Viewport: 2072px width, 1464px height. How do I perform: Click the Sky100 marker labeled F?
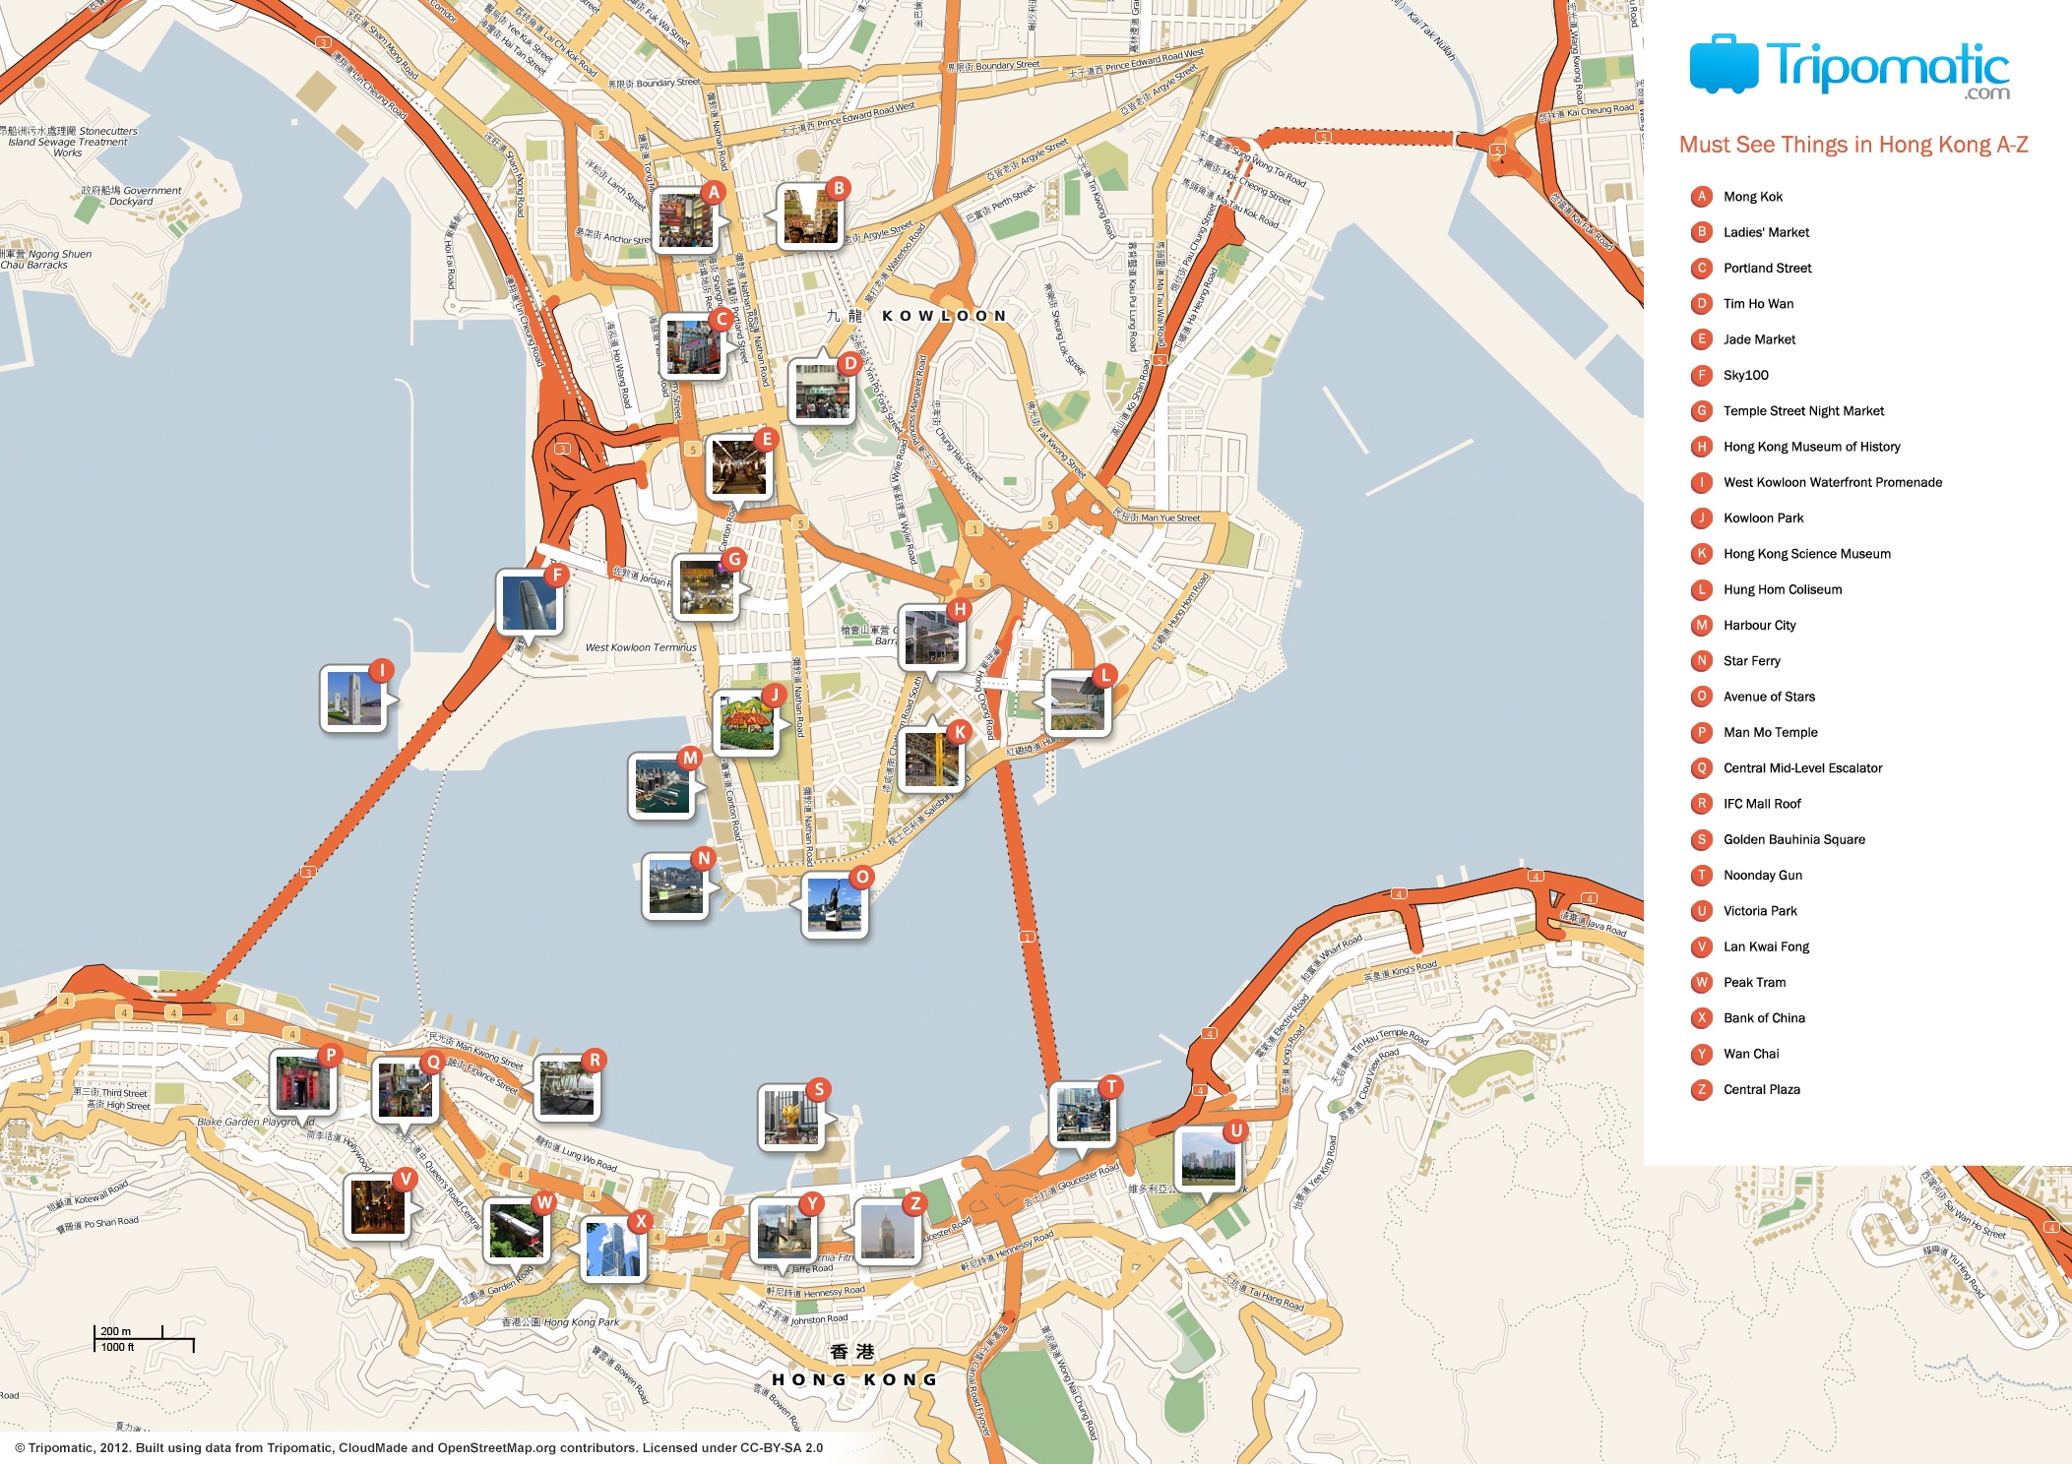(x=555, y=573)
